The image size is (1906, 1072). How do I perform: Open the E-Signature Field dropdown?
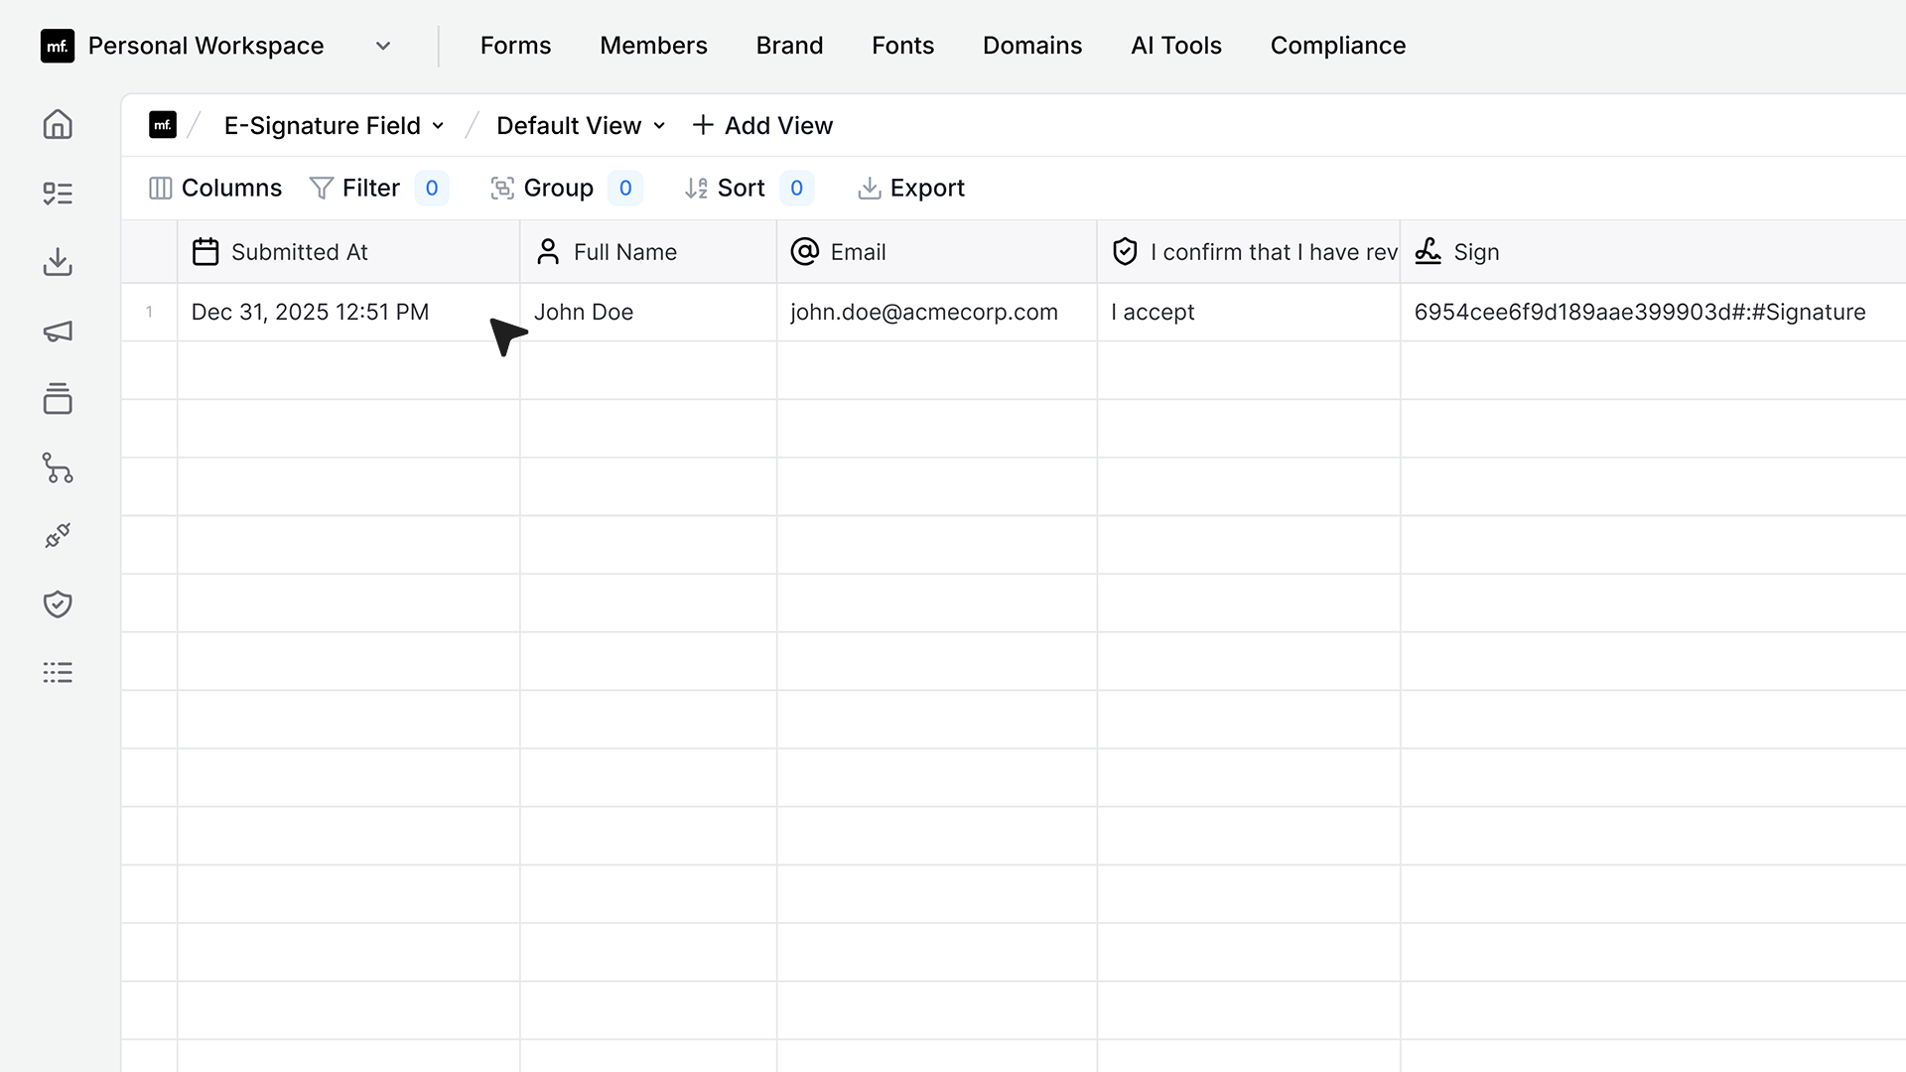coord(334,126)
